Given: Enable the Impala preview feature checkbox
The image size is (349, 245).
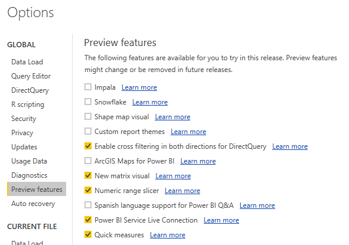Looking at the screenshot, I should (x=88, y=87).
